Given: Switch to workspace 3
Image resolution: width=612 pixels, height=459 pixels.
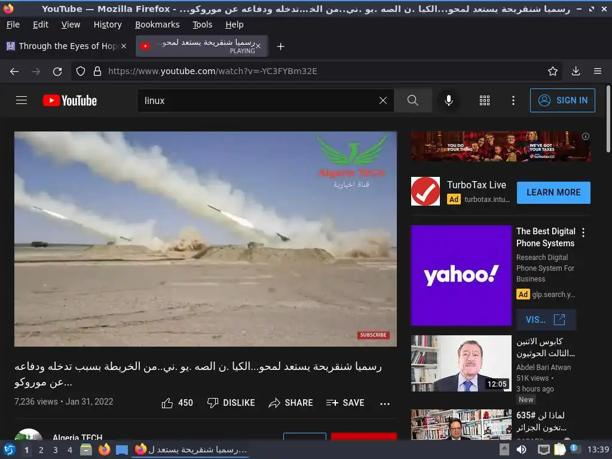Looking at the screenshot, I should 56,450.
